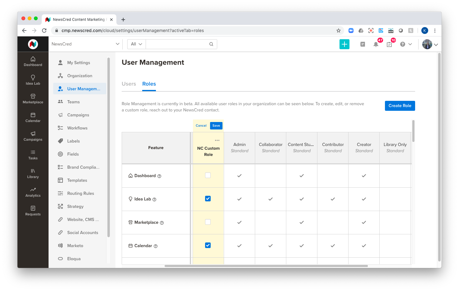Bookmark page with star icon
This screenshot has width=459, height=291.
click(x=339, y=31)
